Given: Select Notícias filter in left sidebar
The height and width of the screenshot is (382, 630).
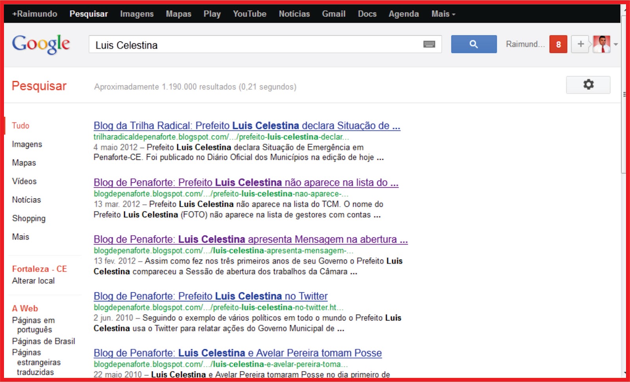Looking at the screenshot, I should click(26, 200).
